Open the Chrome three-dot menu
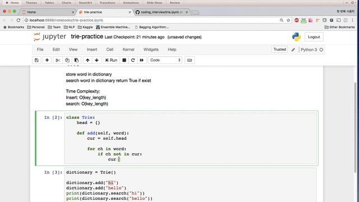Screen dimensions: 359x202 tap(352, 20)
